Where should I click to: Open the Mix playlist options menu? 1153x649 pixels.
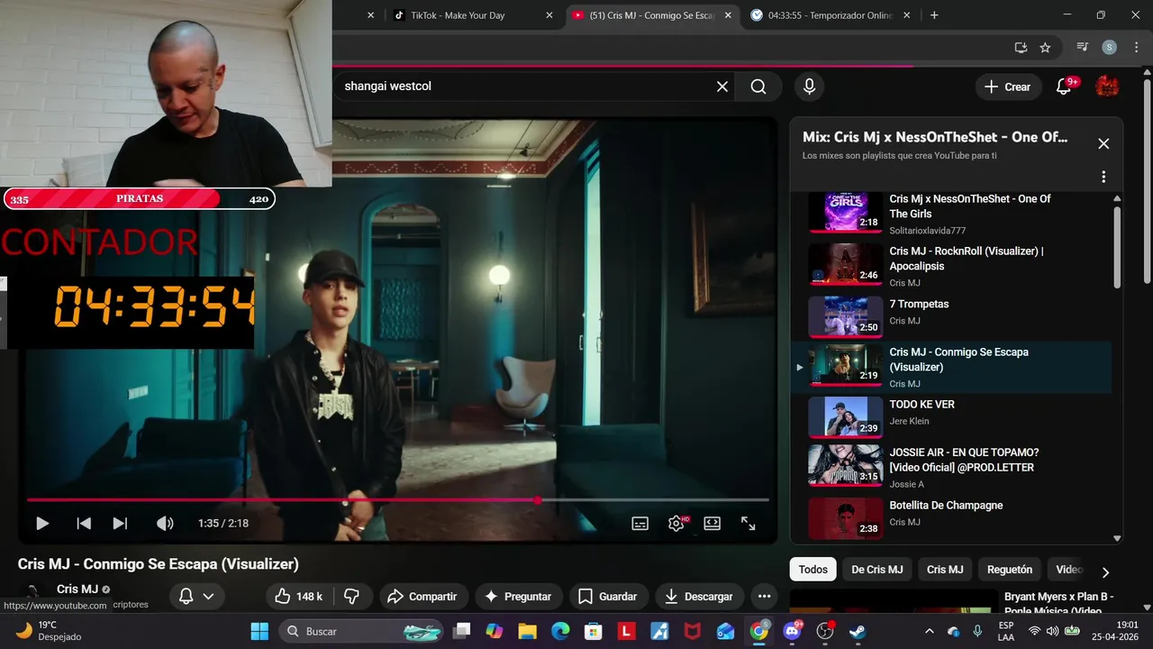tap(1103, 177)
